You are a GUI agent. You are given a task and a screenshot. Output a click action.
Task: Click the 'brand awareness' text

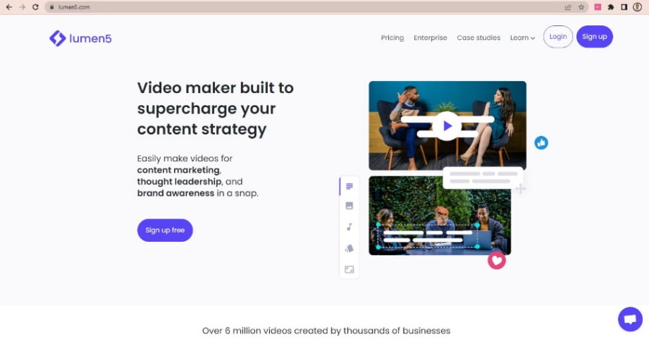(175, 193)
